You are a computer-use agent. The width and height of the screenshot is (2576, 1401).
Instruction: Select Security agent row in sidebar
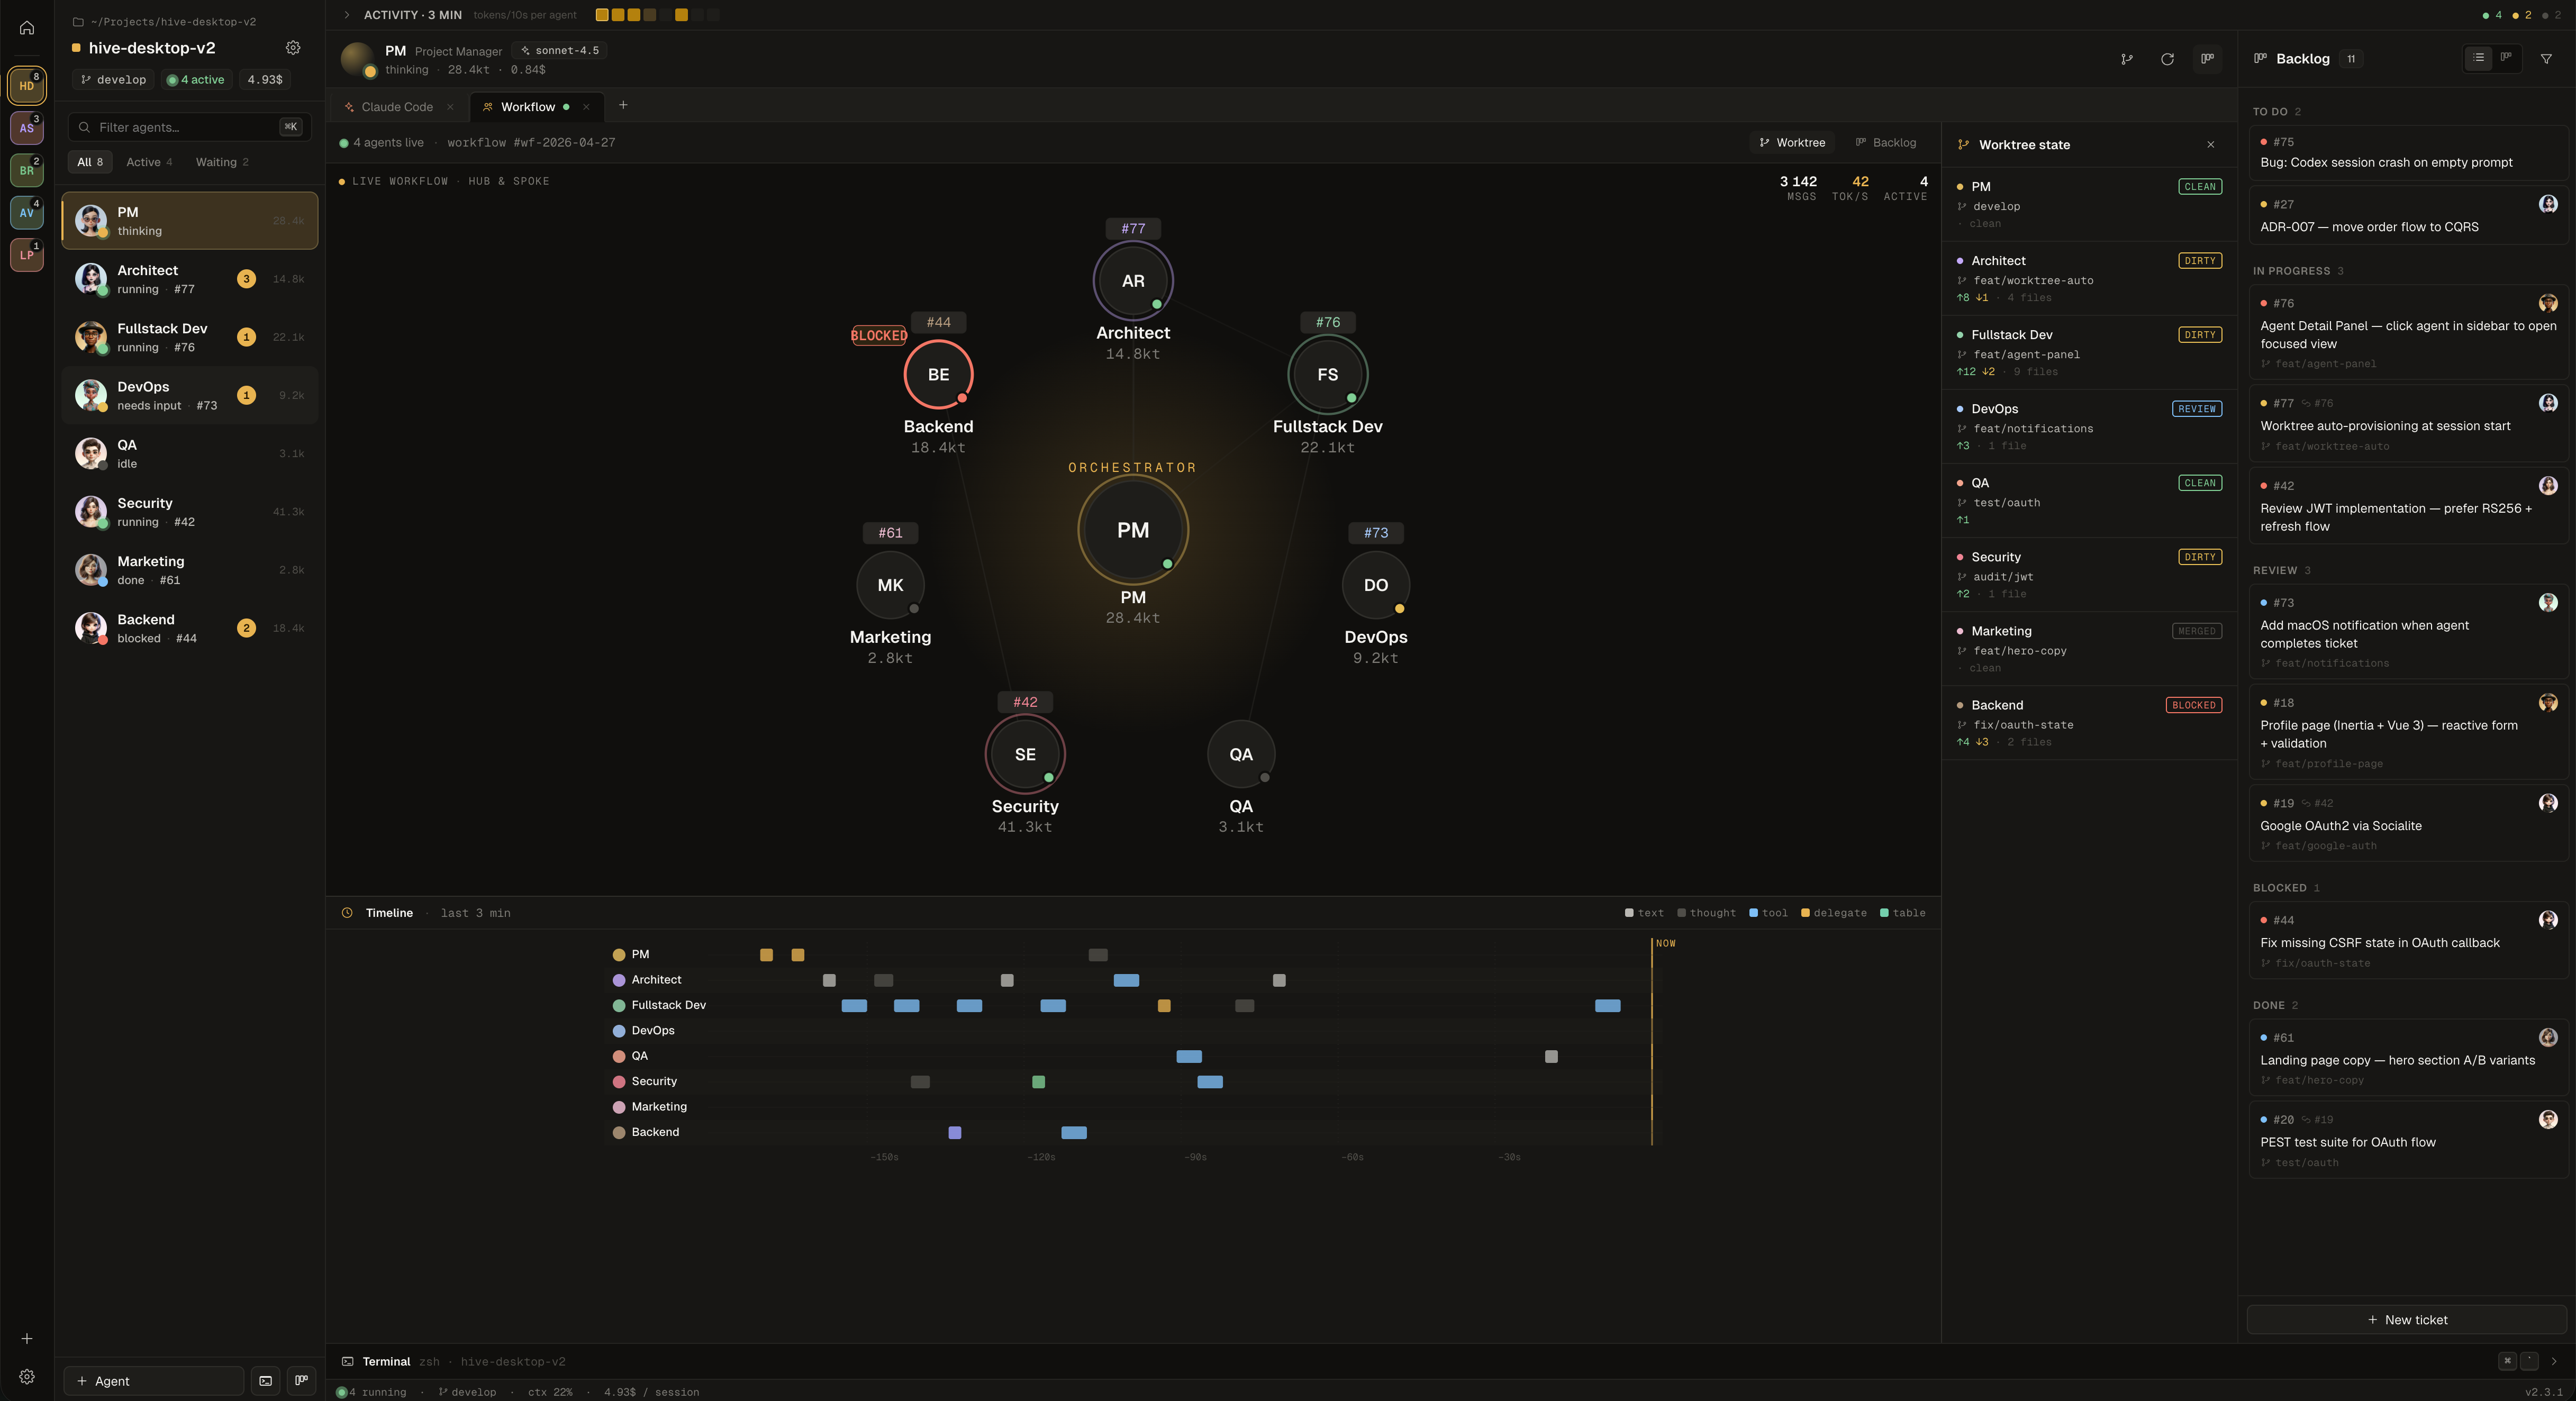[190, 512]
